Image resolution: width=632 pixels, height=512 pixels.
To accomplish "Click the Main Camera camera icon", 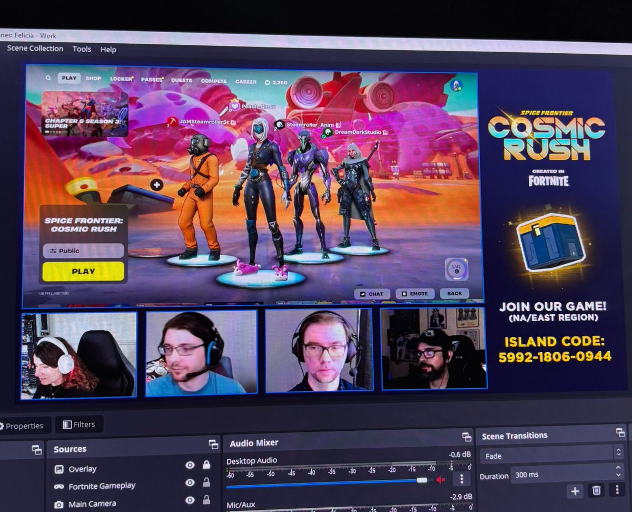I will click(x=59, y=504).
